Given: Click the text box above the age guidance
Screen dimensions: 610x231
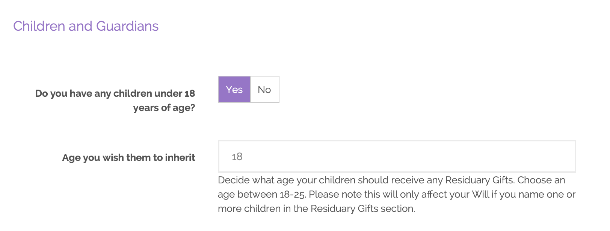Looking at the screenshot, I should click(x=397, y=156).
